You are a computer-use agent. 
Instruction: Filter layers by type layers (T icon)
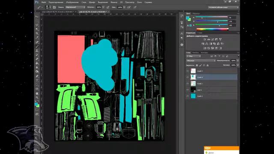219,56
